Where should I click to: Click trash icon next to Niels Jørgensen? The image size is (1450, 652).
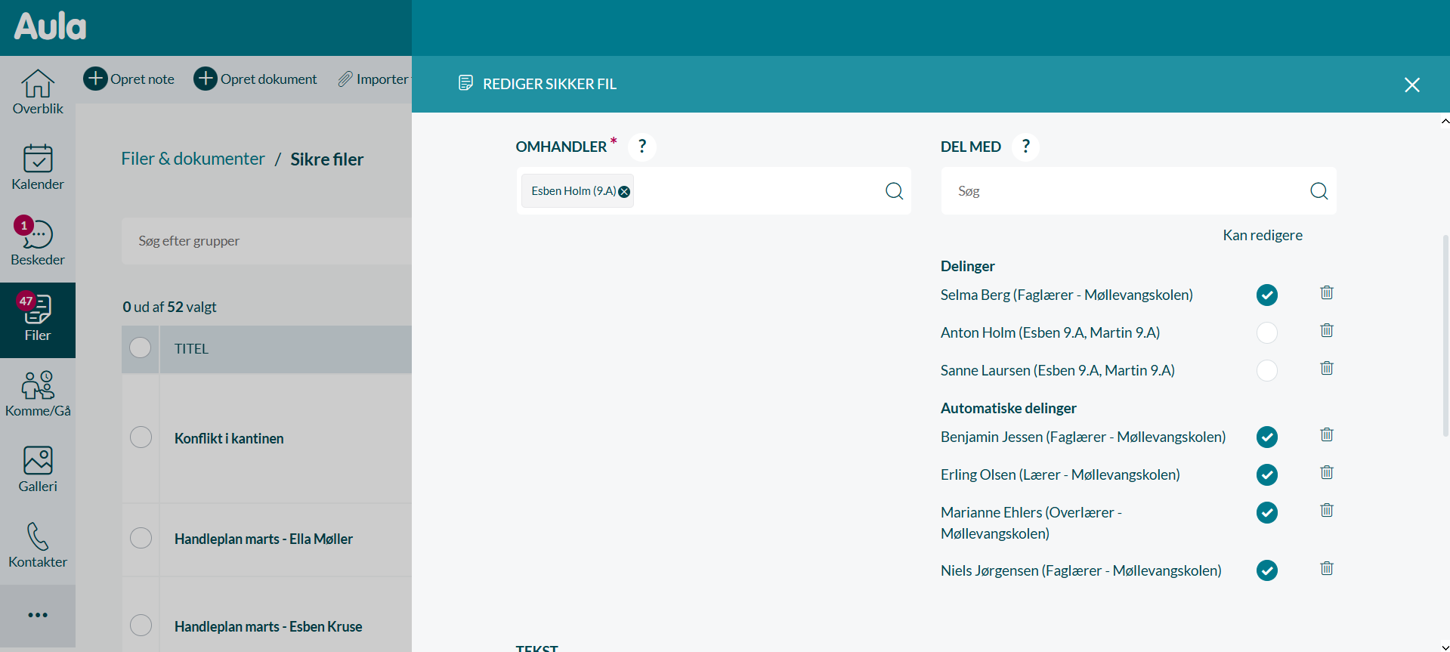point(1326,569)
